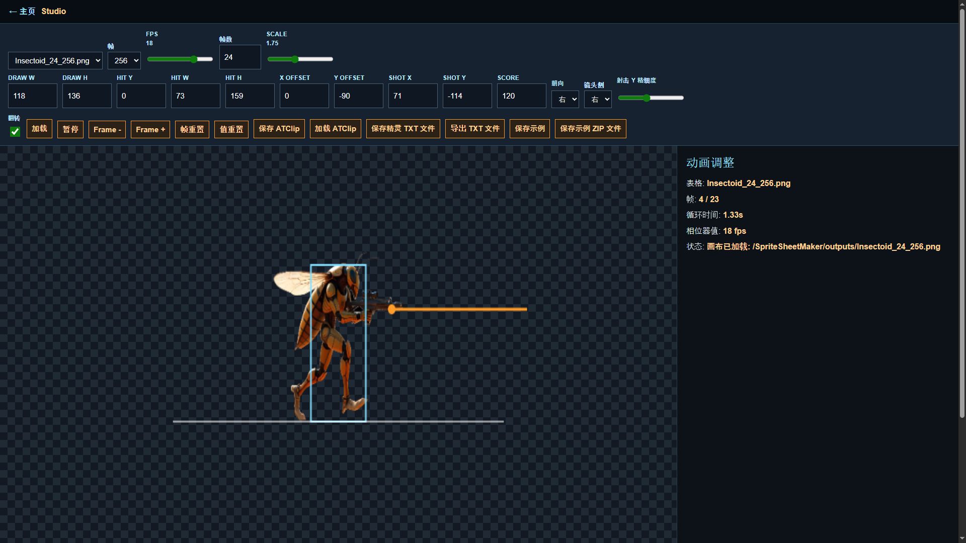
Task: Click the SHOT Y input field
Action: point(467,96)
